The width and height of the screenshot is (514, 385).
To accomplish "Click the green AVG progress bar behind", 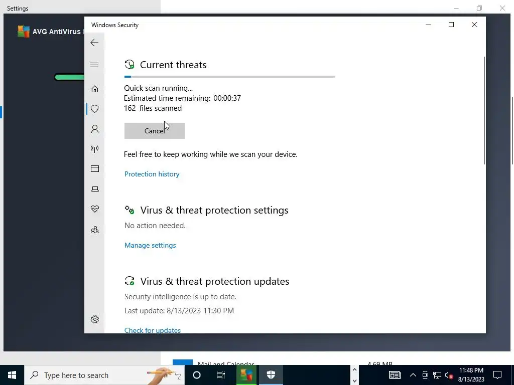I will [69, 77].
